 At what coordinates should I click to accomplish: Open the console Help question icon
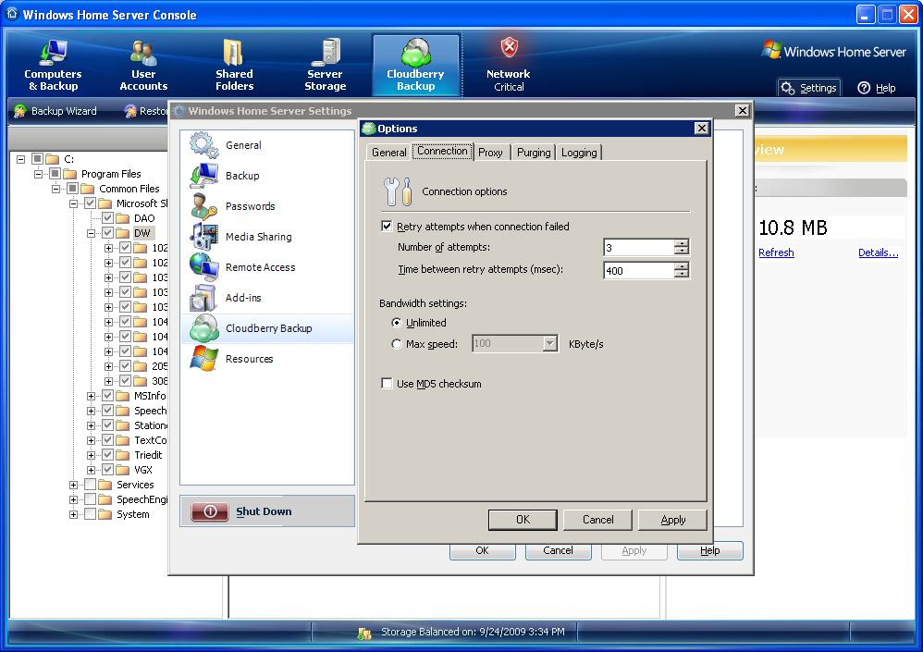(864, 88)
